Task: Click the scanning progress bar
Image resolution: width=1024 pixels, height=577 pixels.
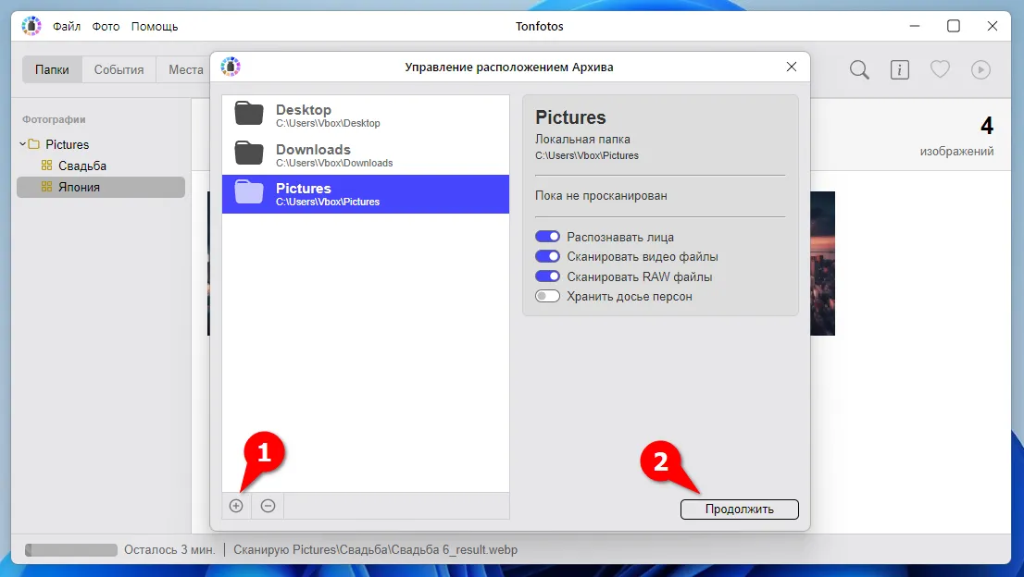Action: (71, 549)
